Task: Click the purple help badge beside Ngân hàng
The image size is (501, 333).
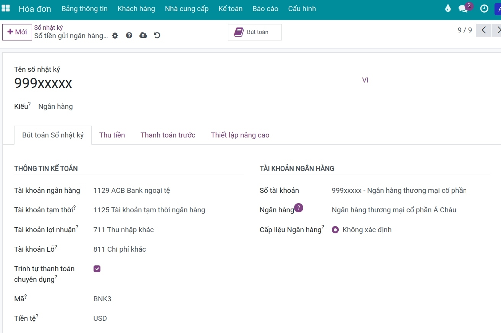Action: [x=299, y=208]
